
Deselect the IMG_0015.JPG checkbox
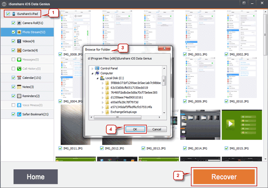[x=226, y=148]
